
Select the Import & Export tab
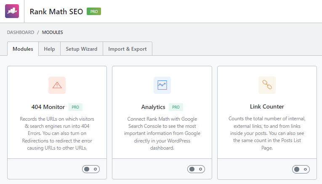point(128,49)
